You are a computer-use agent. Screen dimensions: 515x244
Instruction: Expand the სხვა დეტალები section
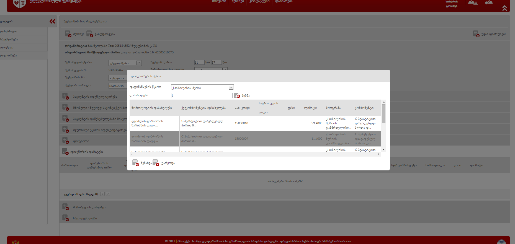tap(65, 218)
